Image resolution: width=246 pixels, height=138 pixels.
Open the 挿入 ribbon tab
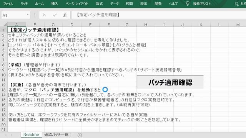tap(55, 4)
